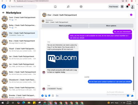Click the More options button

[x=111, y=26]
